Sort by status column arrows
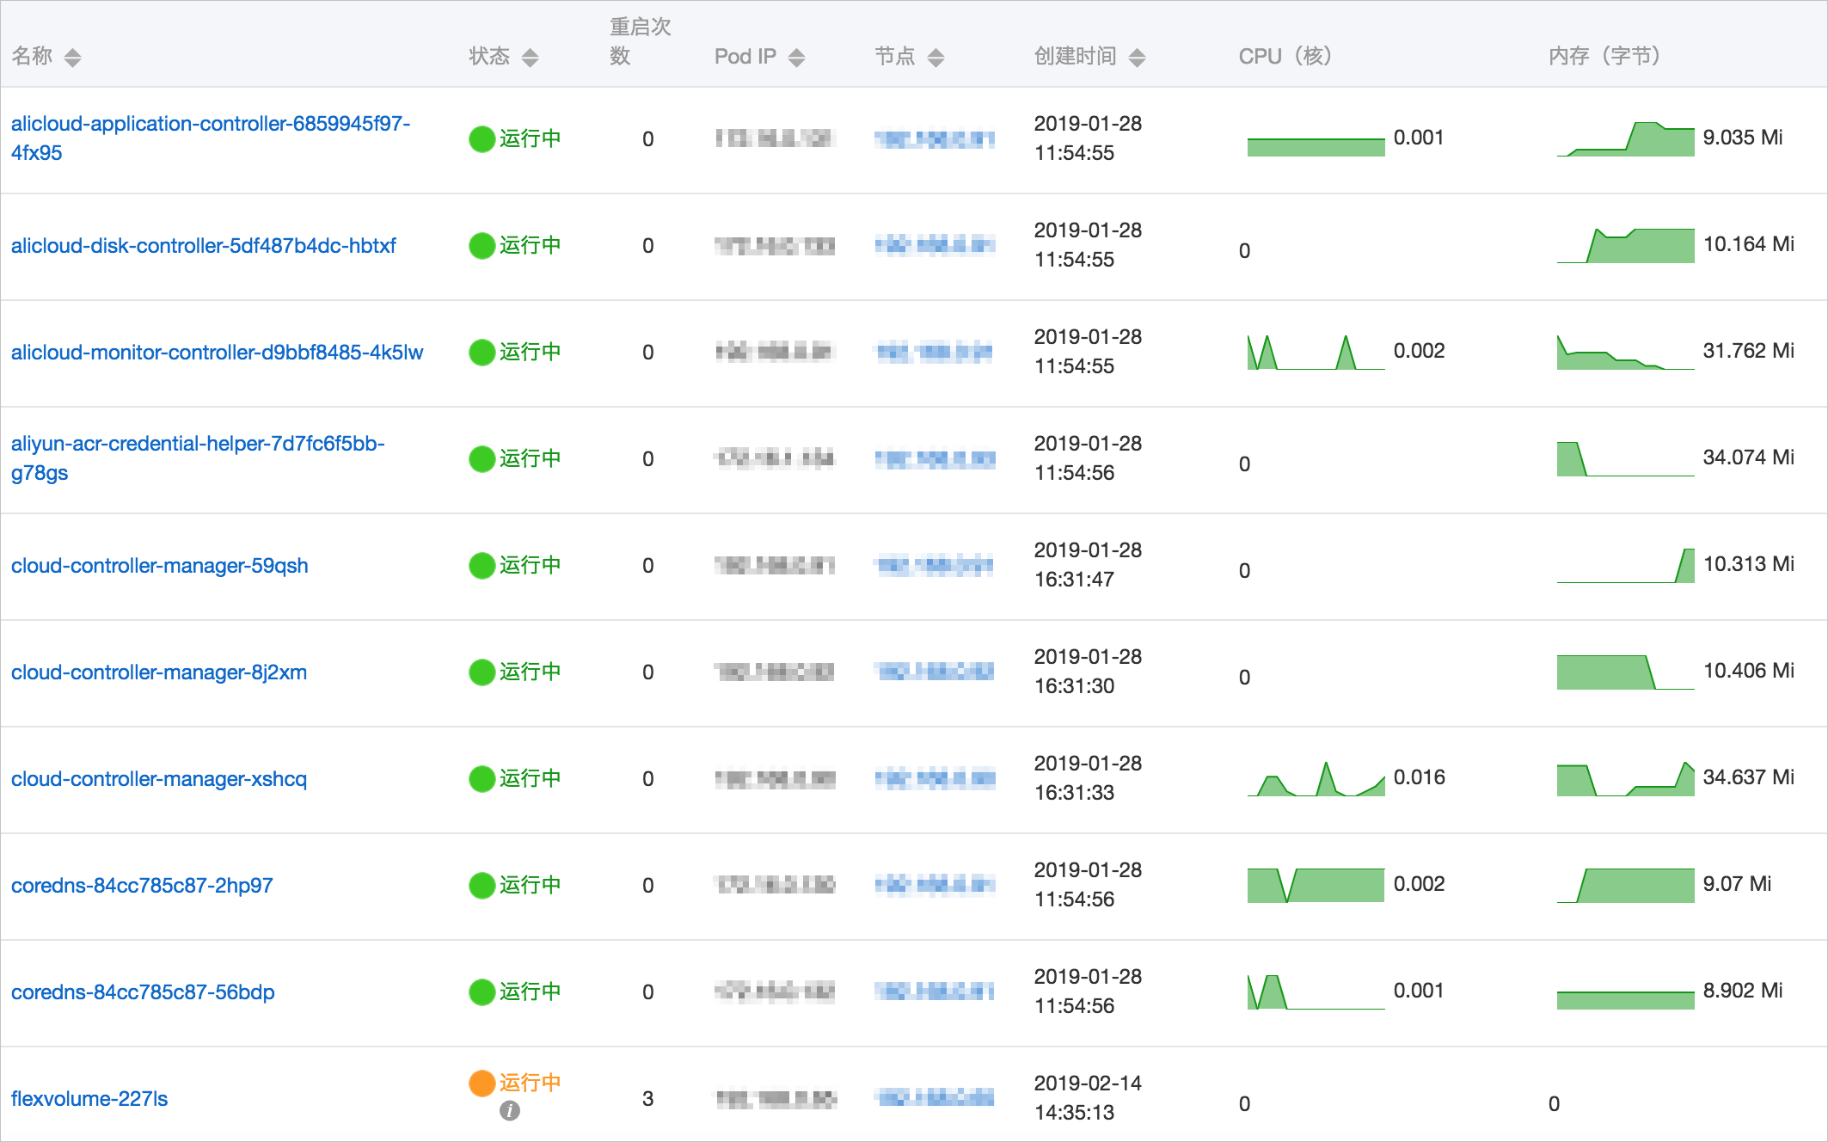 [x=531, y=58]
